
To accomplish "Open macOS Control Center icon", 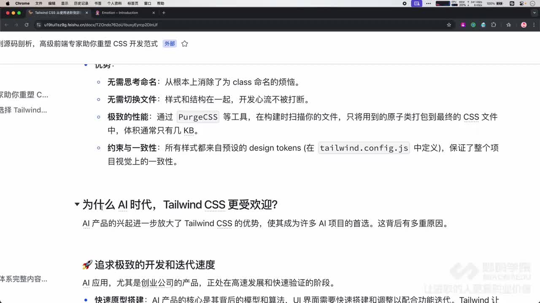I will click(522, 3).
